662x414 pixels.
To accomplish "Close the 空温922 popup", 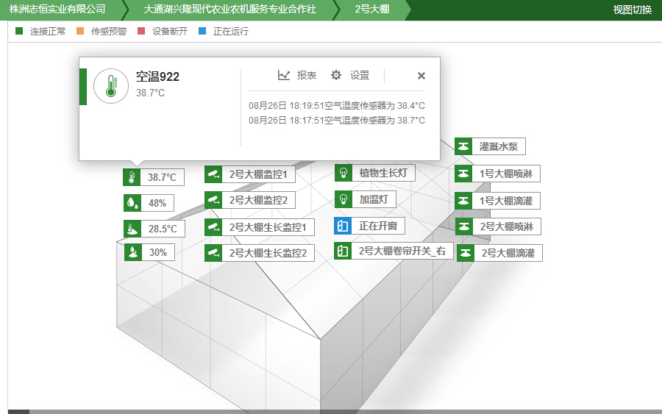I will (421, 75).
